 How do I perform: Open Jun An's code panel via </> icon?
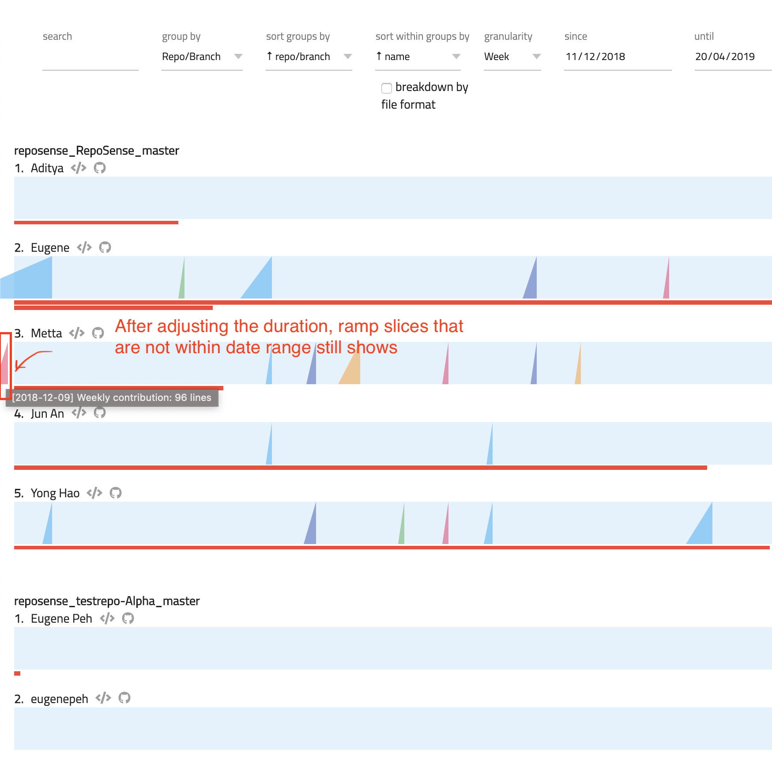[79, 413]
